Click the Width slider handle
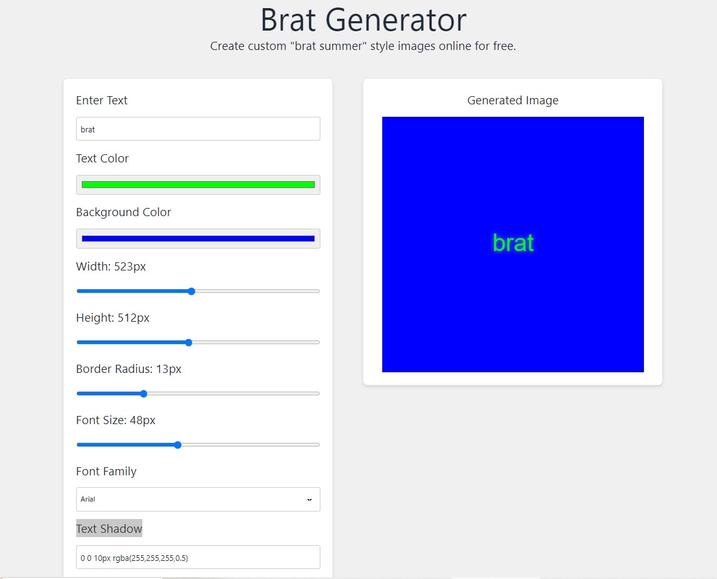Viewport: 717px width, 579px height. (x=191, y=291)
